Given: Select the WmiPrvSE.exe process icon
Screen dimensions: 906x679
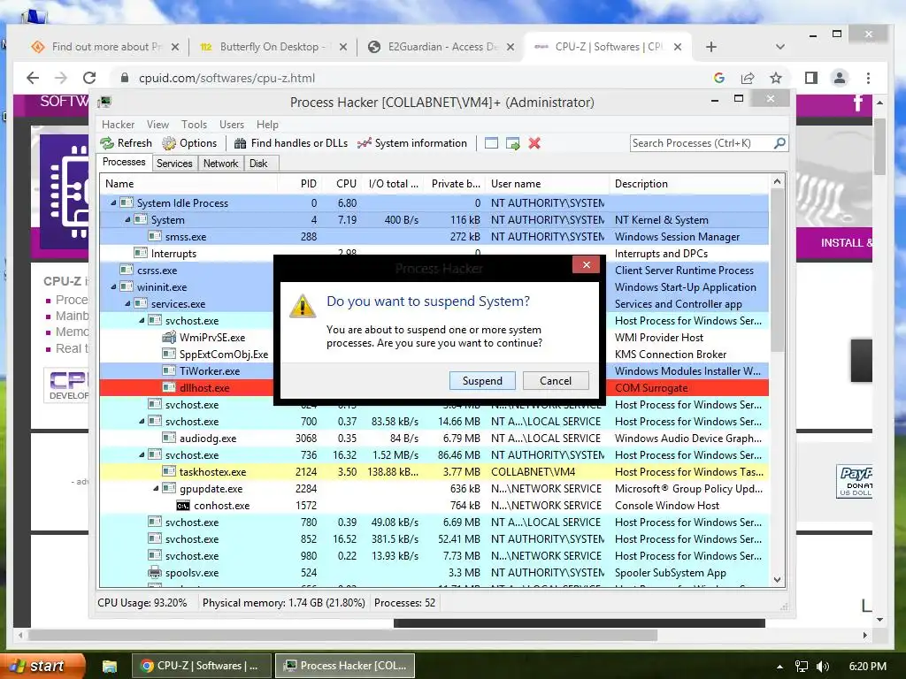Looking at the screenshot, I should pyautogui.click(x=169, y=337).
